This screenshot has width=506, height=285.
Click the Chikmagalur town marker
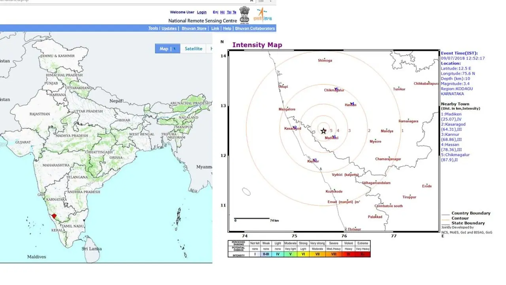tap(336, 89)
